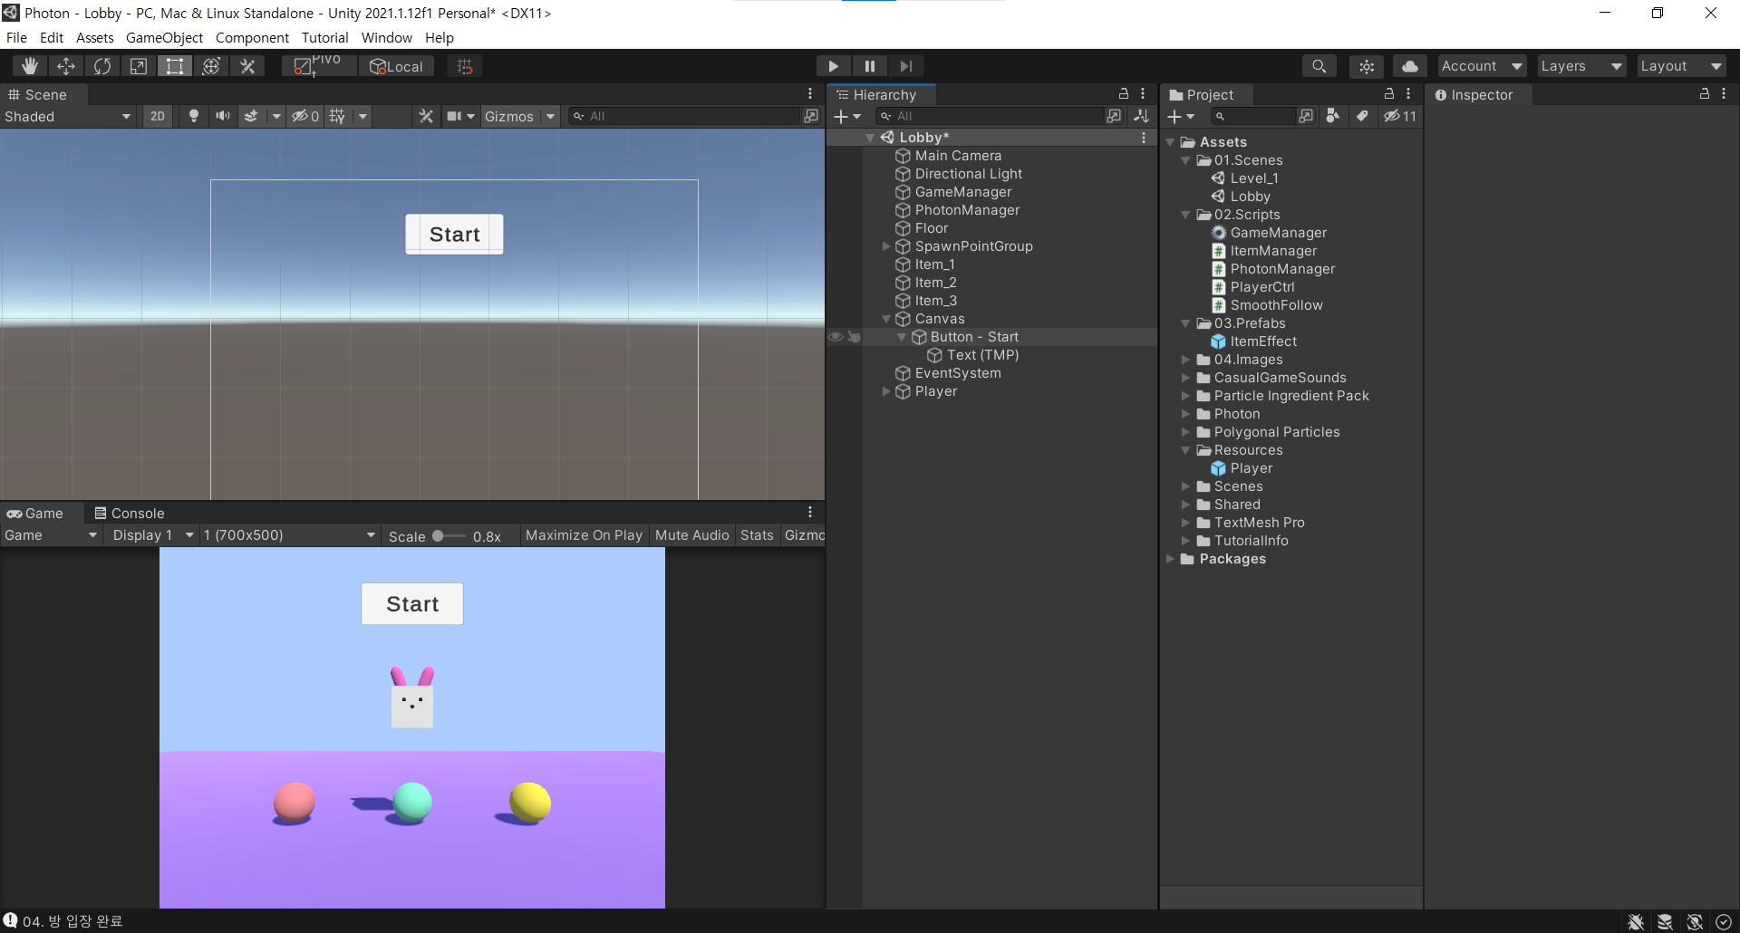Collapse Canvas in Hierarchy
This screenshot has width=1740, height=933.
(886, 319)
